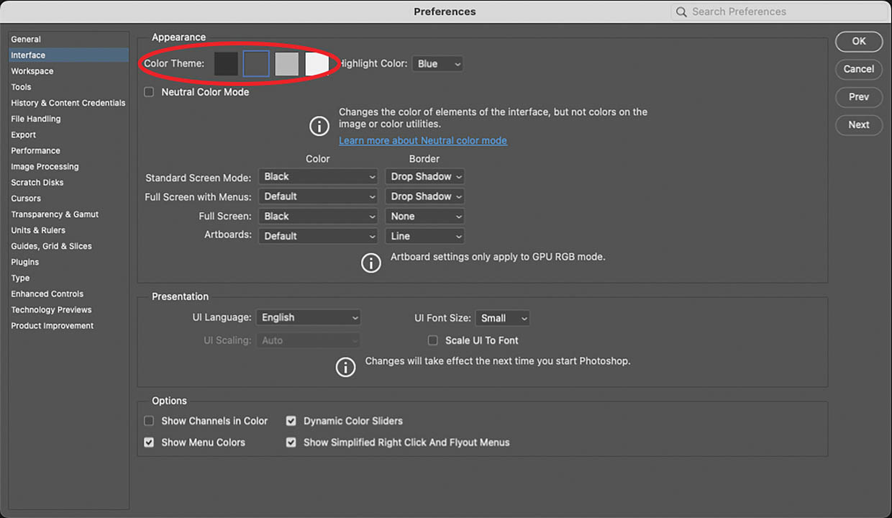Select the darkest Color Theme swatch

226,63
